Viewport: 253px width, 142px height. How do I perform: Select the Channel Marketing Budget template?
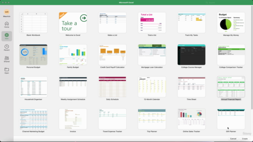33,119
